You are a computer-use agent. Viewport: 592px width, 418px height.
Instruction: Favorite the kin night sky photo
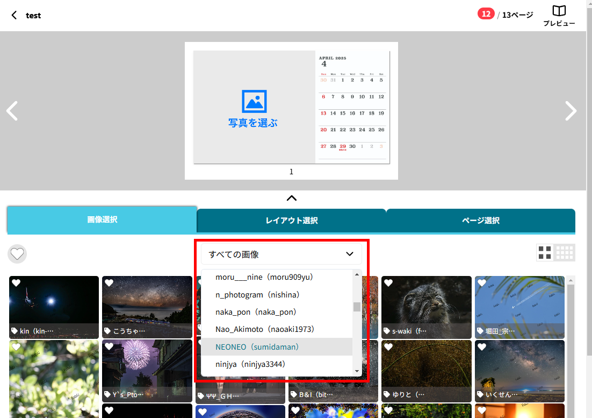(16, 283)
